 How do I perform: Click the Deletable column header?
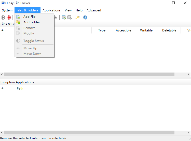pyautogui.click(x=169, y=30)
